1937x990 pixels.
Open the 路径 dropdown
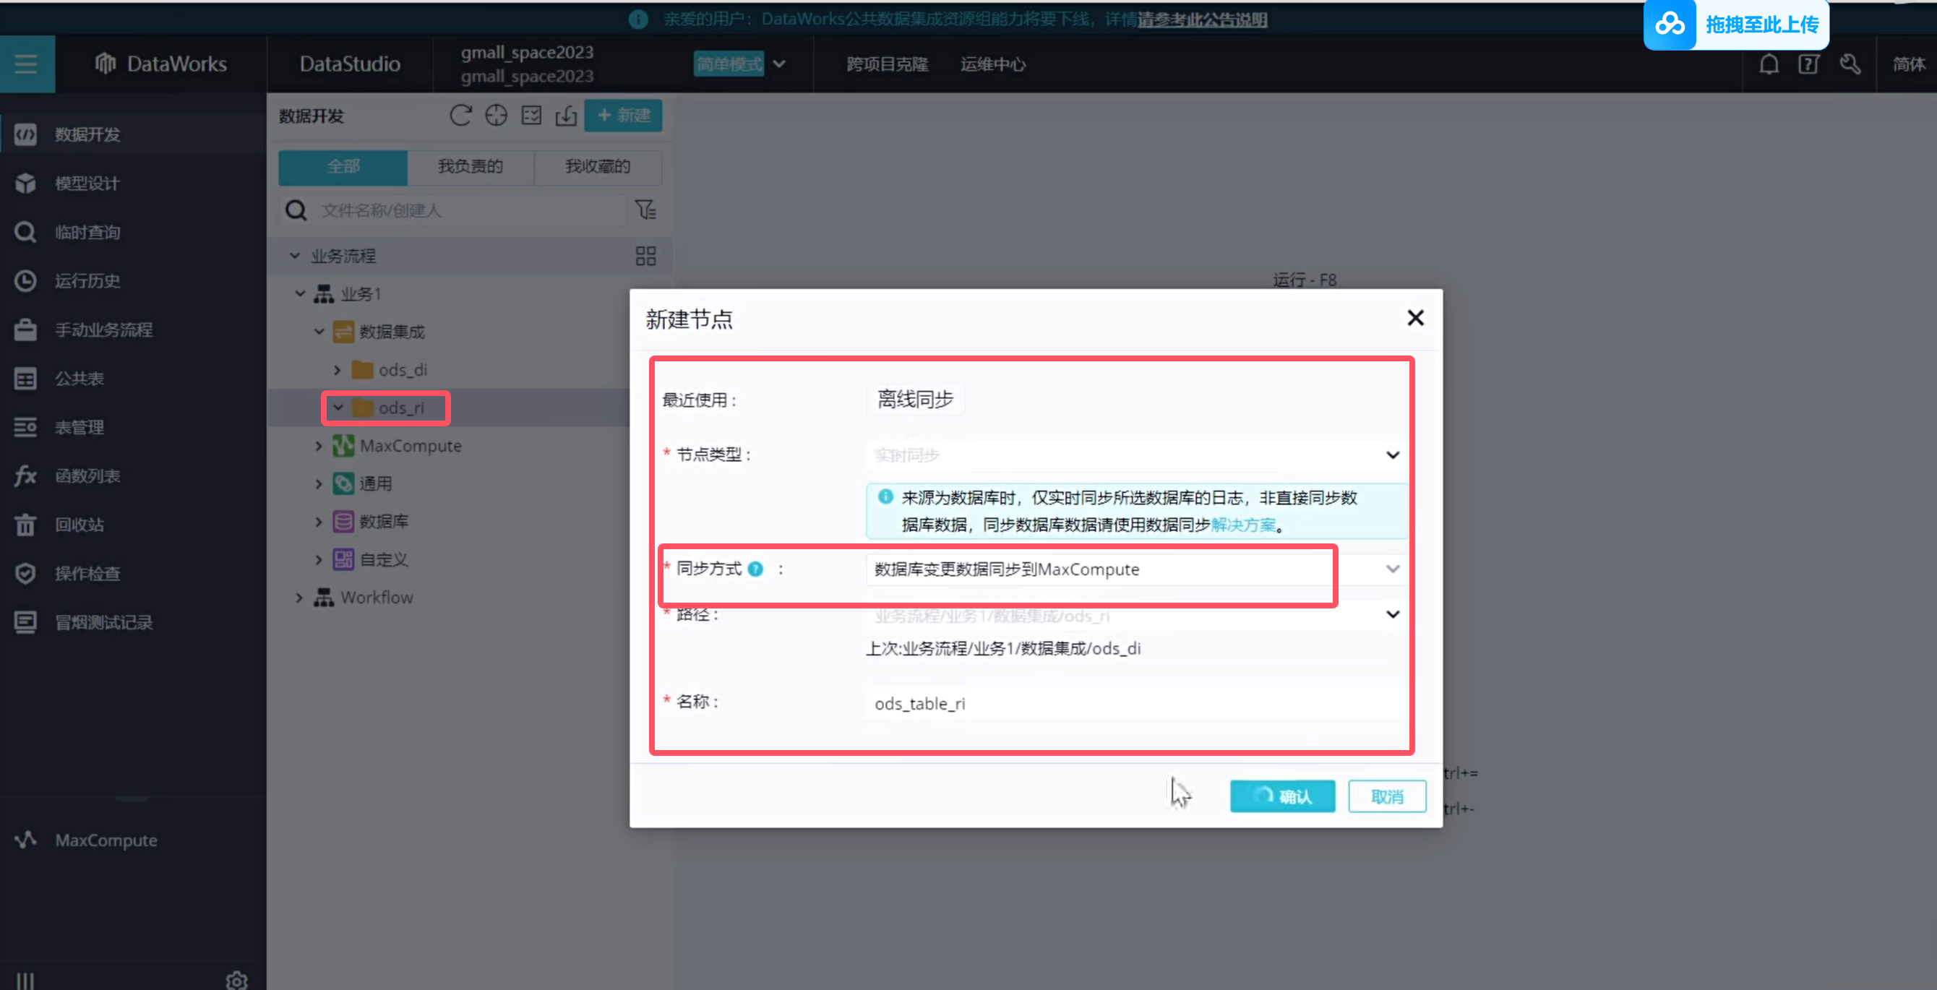pos(1392,615)
